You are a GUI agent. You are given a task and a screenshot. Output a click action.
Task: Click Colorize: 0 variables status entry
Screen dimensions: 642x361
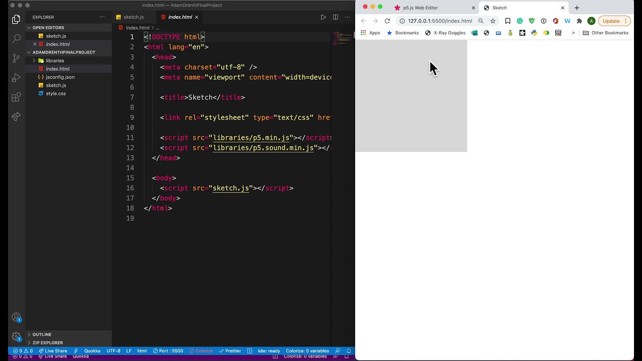pos(307,351)
